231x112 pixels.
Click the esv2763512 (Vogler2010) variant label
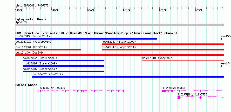(33, 42)
